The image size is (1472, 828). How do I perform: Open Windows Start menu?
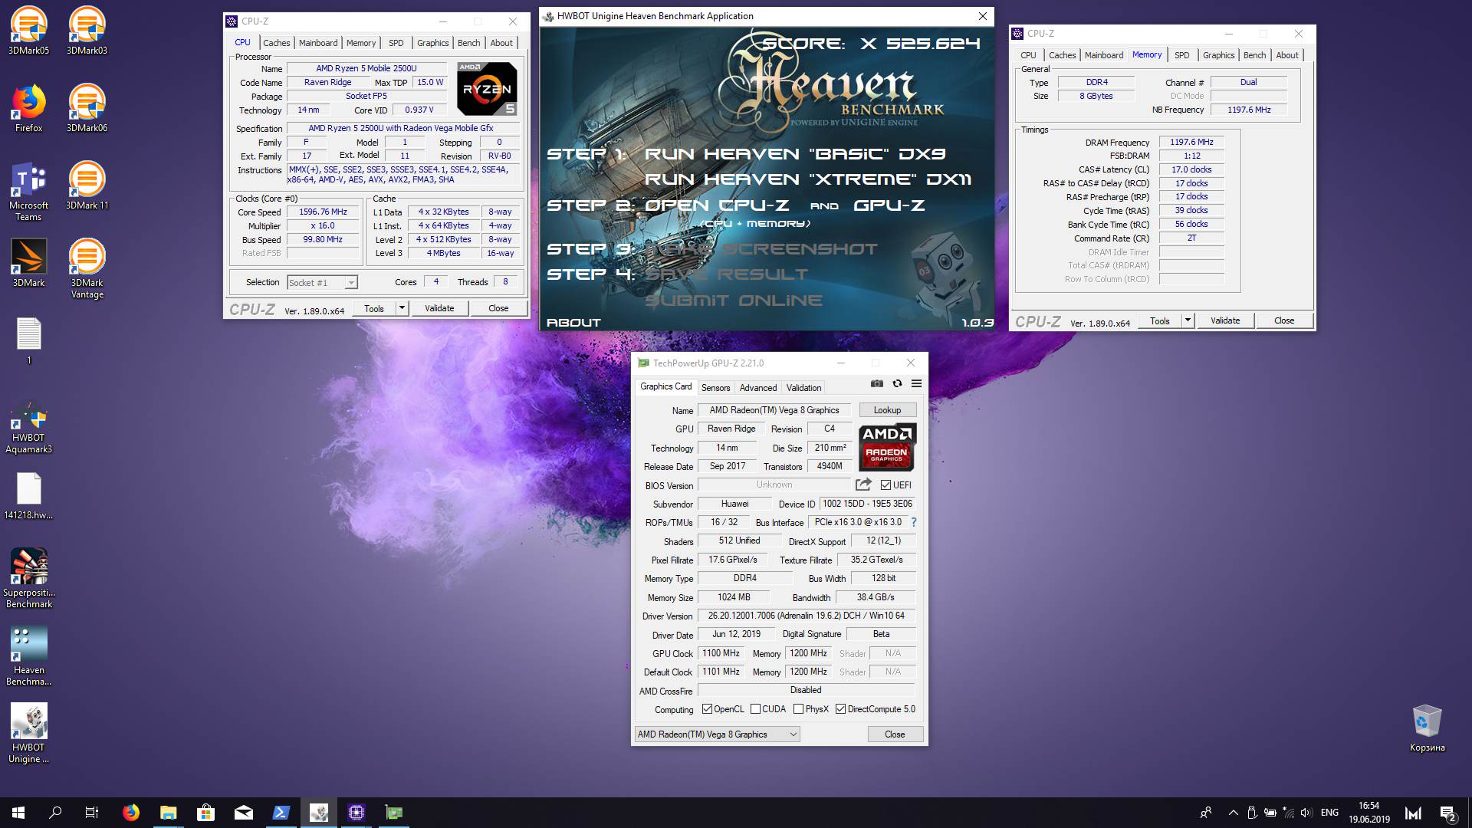[x=18, y=813]
